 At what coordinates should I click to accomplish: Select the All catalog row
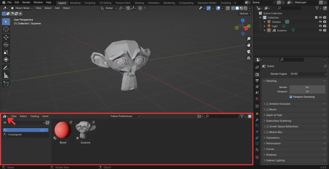(x=26, y=130)
